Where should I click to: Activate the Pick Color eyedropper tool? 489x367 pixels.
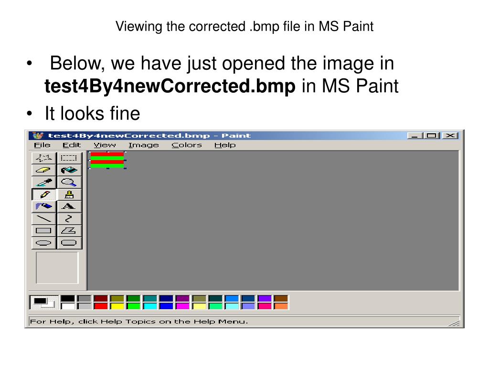click(x=44, y=182)
